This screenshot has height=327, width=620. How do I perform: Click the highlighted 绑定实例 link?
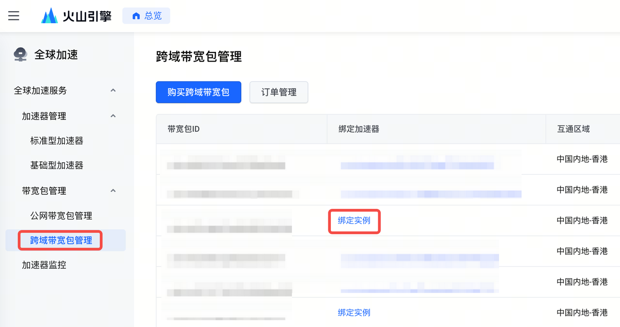[354, 221]
